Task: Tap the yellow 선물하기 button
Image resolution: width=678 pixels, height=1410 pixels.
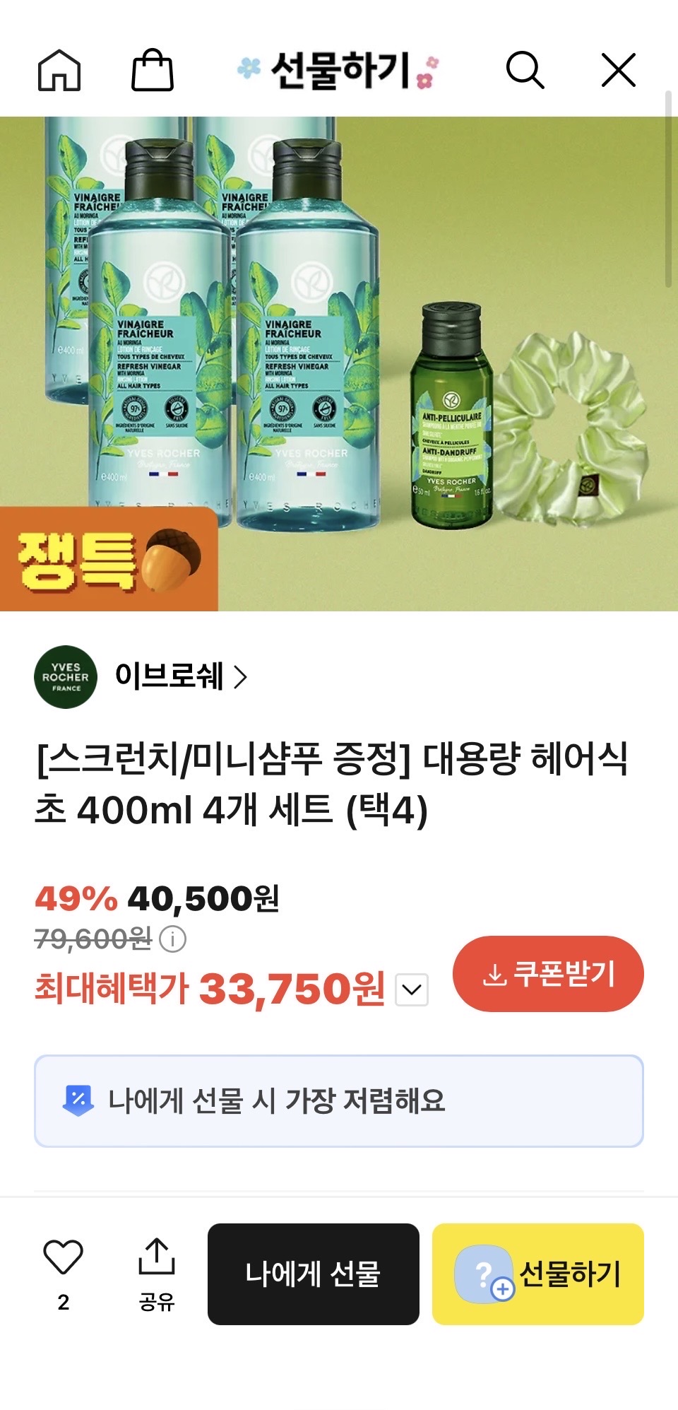Action: pos(538,1274)
